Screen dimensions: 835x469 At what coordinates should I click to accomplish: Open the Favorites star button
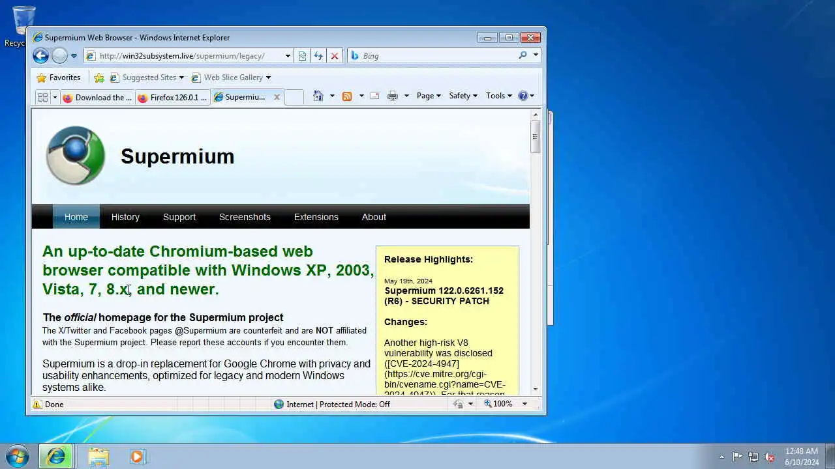pyautogui.click(x=59, y=78)
